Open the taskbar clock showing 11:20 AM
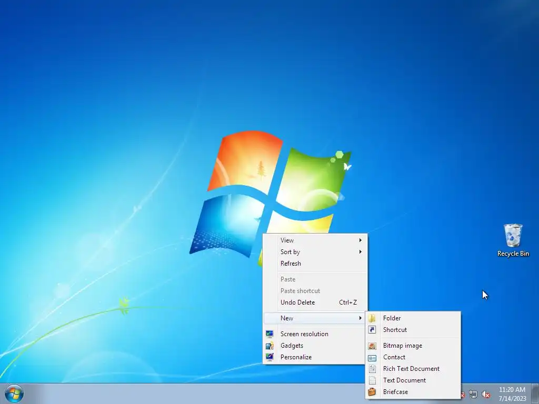Screen dimensions: 539x404 click(512, 394)
